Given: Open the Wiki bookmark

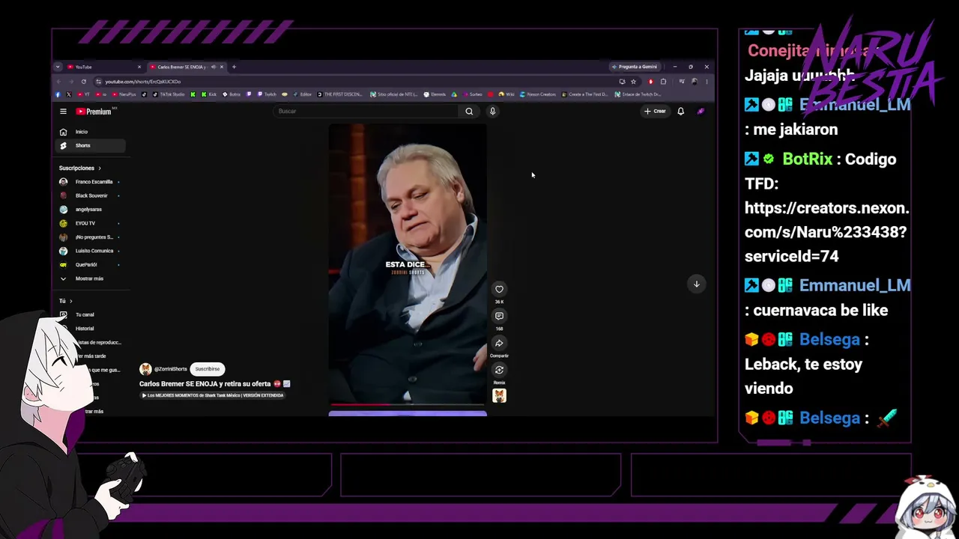Looking at the screenshot, I should (x=506, y=94).
